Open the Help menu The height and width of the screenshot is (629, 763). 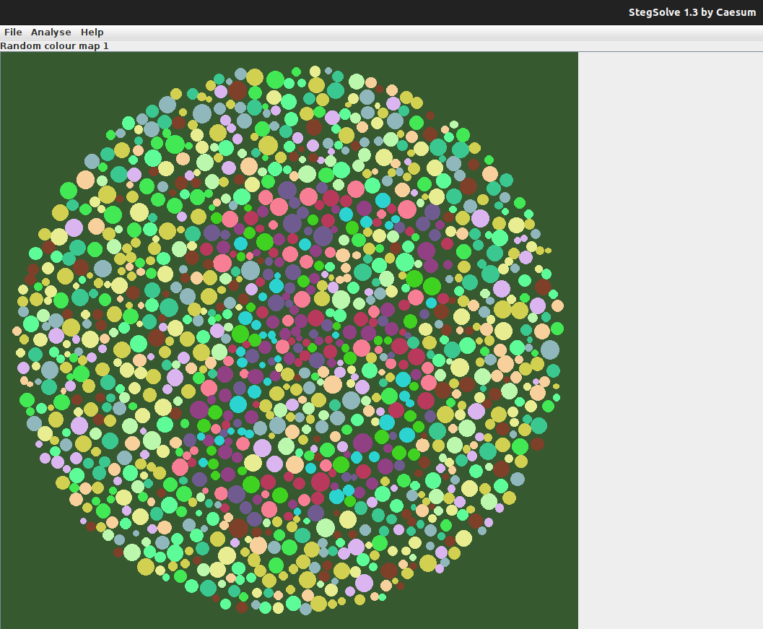(92, 32)
